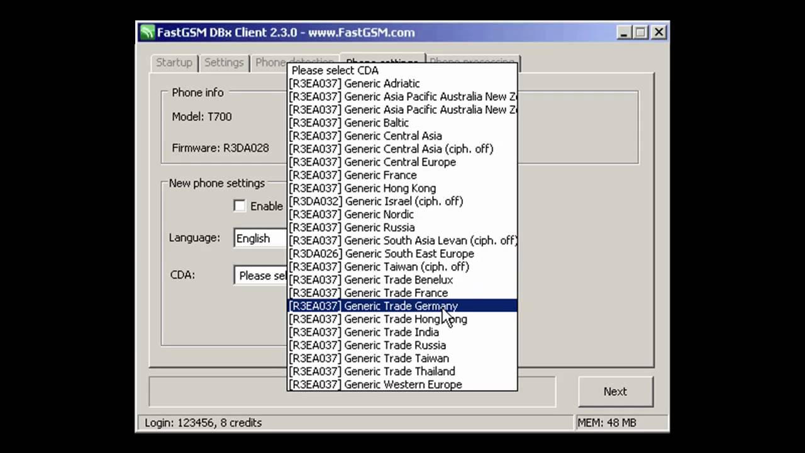
Task: Pick Generic South Asia Levan (ciph. off)
Action: tap(402, 240)
